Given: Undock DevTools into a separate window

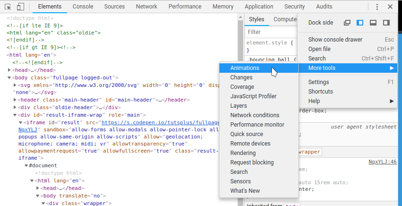Looking at the screenshot, I should pyautogui.click(x=347, y=23).
